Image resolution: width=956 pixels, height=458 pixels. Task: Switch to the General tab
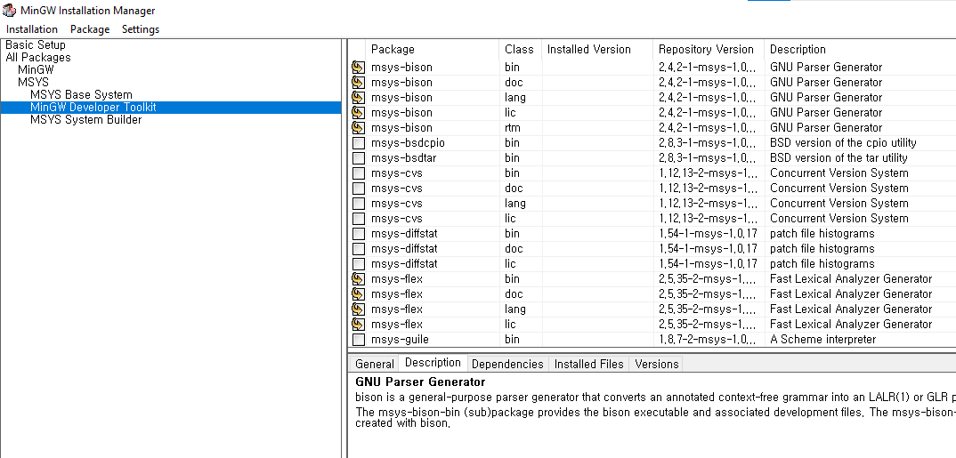[375, 365]
